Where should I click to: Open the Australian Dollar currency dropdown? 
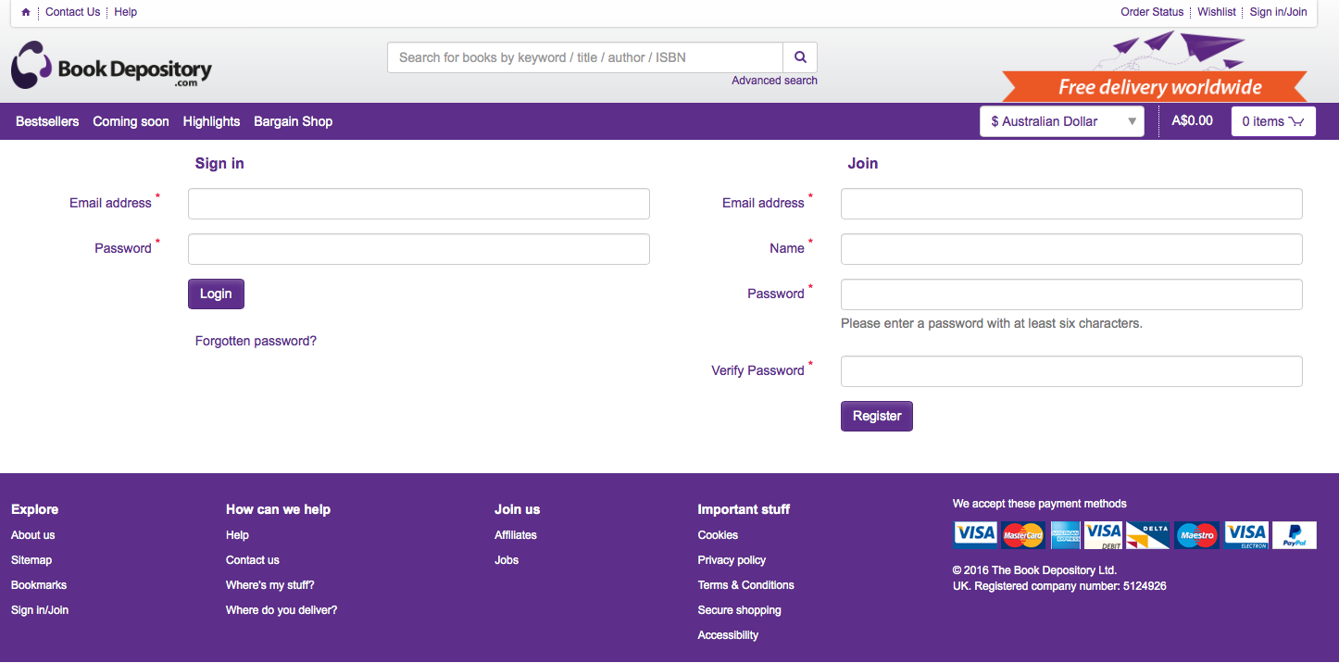click(1061, 121)
